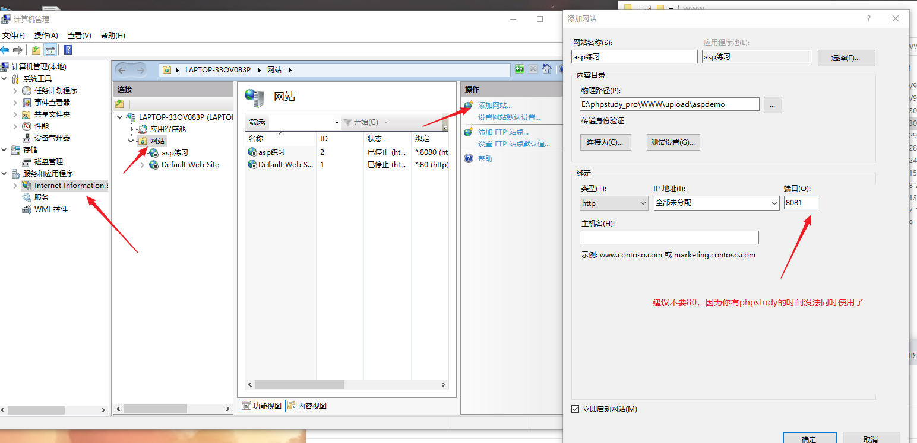
Task: Click the 事件查看器 icon
Action: tap(27, 102)
